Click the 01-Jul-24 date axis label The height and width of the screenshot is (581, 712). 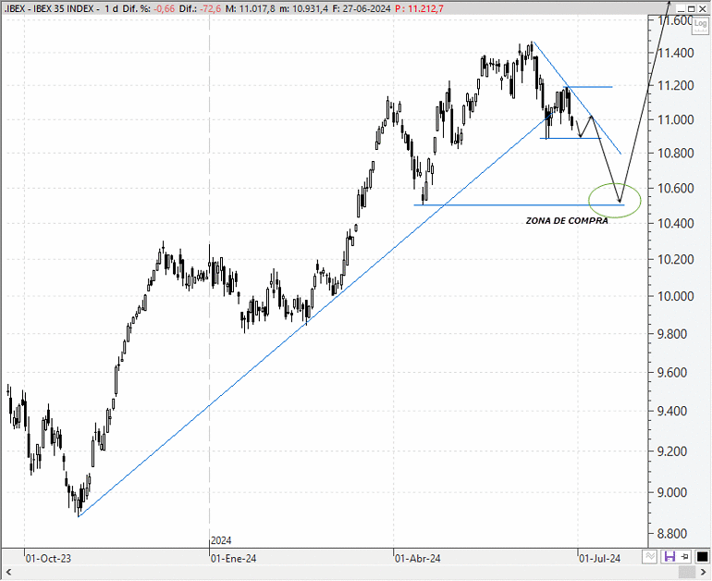pos(600,558)
